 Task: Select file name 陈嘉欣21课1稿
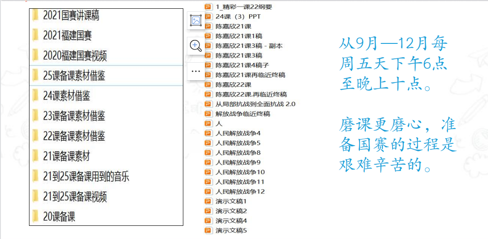pos(239,36)
